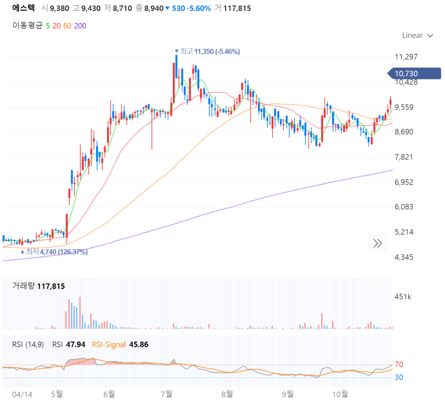This screenshot has height=402, width=445.
Task: Toggle the 20-day moving average line
Action: pos(57,25)
